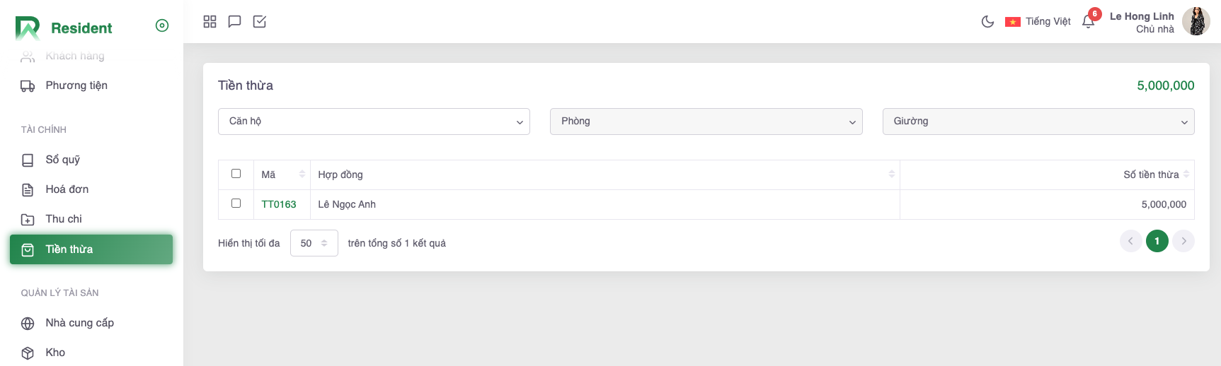Click the Resident logo
This screenshot has height=366, width=1221.
click(64, 28)
